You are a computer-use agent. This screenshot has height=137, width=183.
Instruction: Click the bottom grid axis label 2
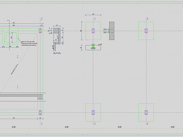(42, 124)
